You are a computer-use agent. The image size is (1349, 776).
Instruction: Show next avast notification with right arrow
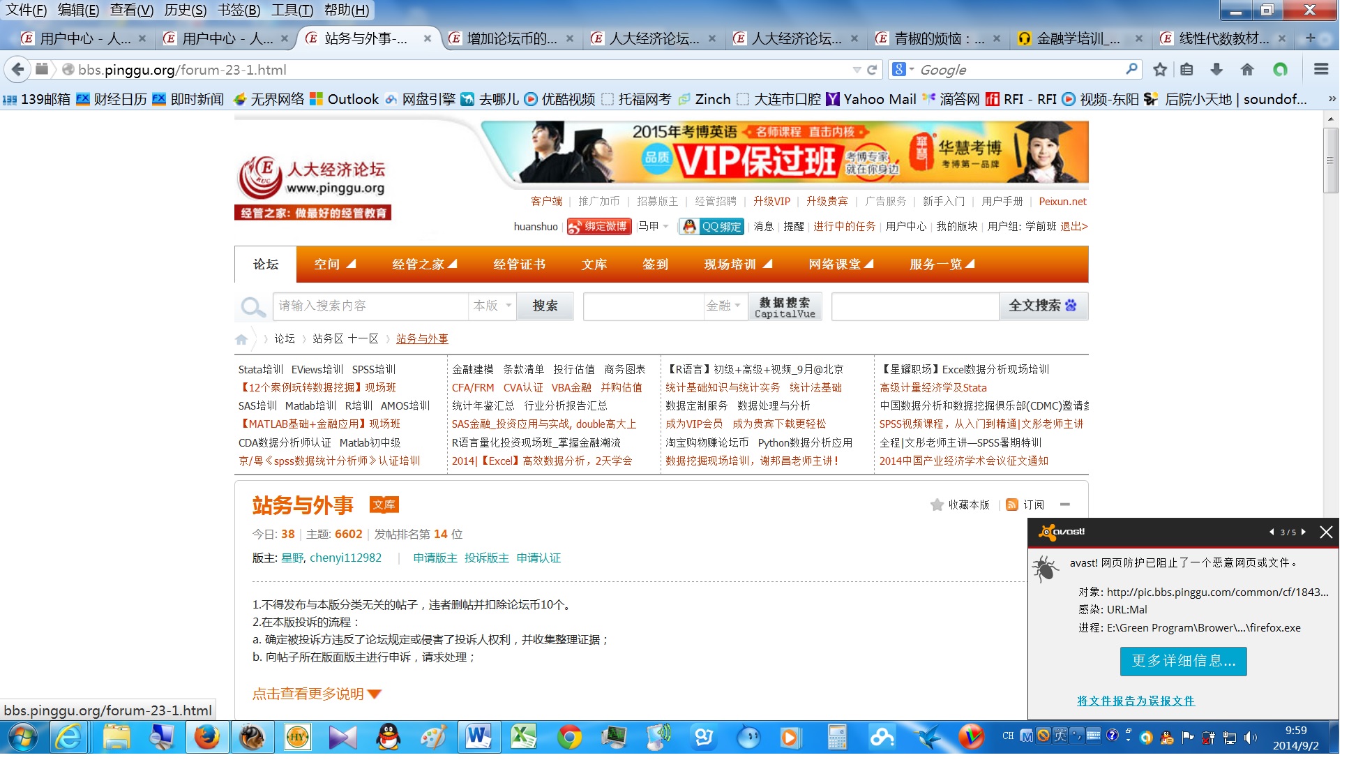pos(1303,532)
